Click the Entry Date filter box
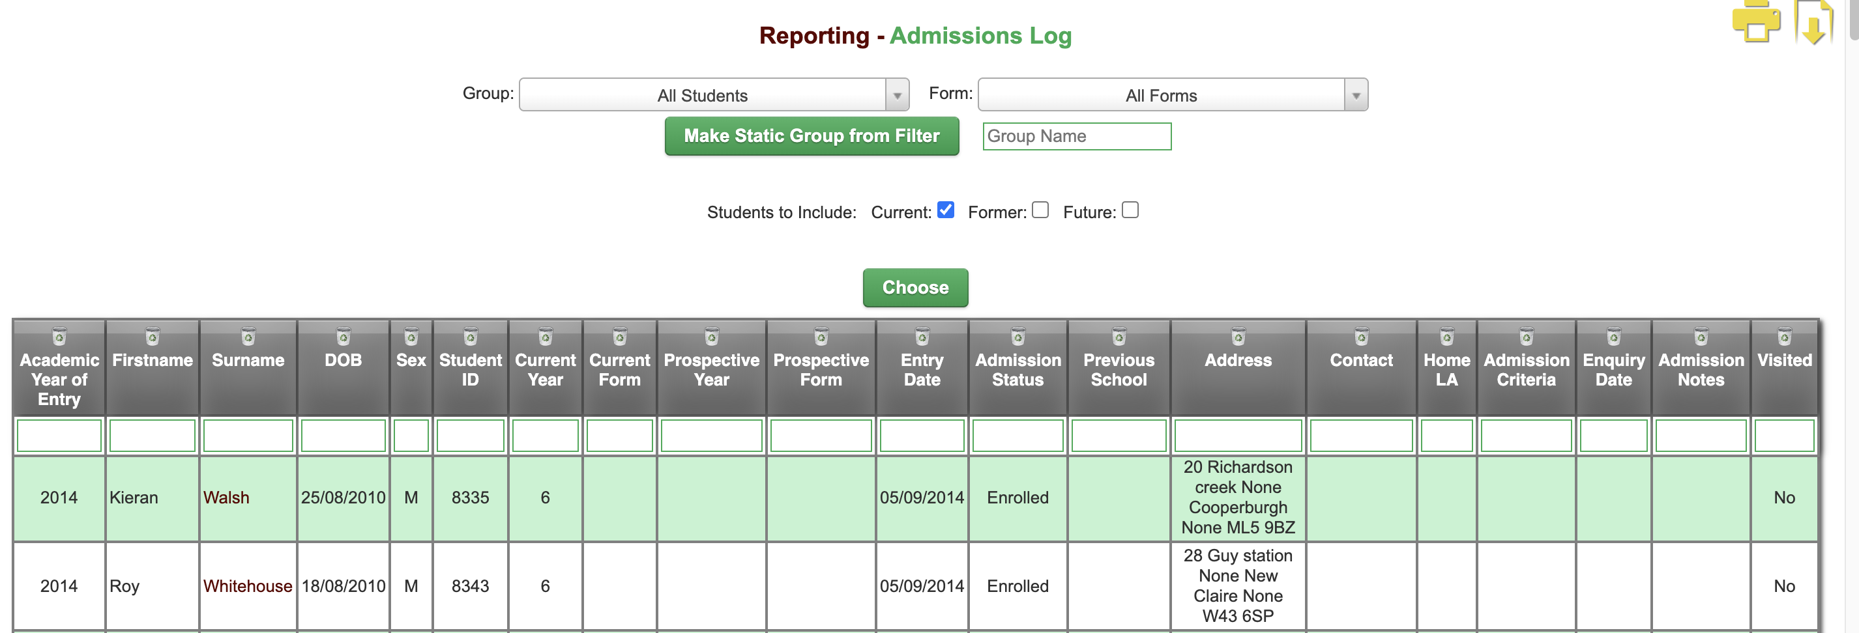Viewport: 1859px width, 633px height. [922, 436]
